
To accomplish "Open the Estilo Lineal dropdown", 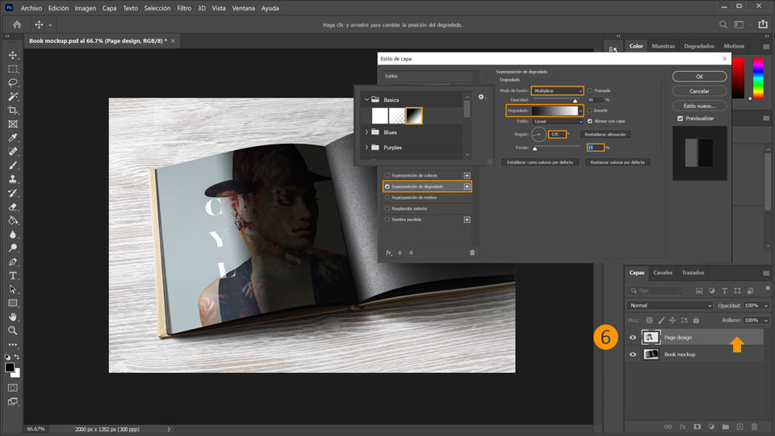I will [x=557, y=121].
